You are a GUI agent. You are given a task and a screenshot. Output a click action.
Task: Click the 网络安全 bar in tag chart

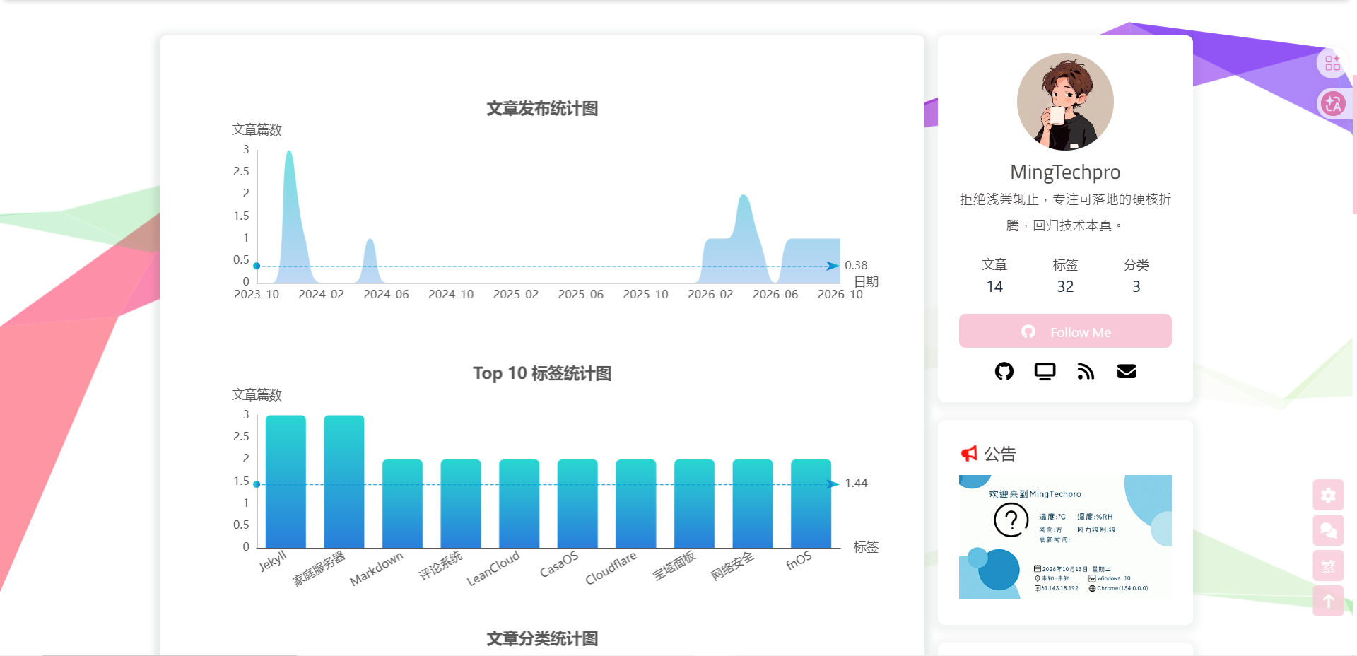coord(753,503)
